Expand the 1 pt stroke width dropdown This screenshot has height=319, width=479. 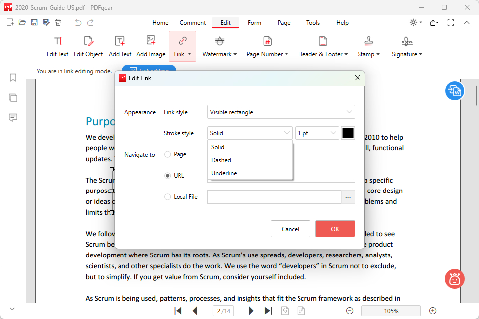tap(317, 133)
